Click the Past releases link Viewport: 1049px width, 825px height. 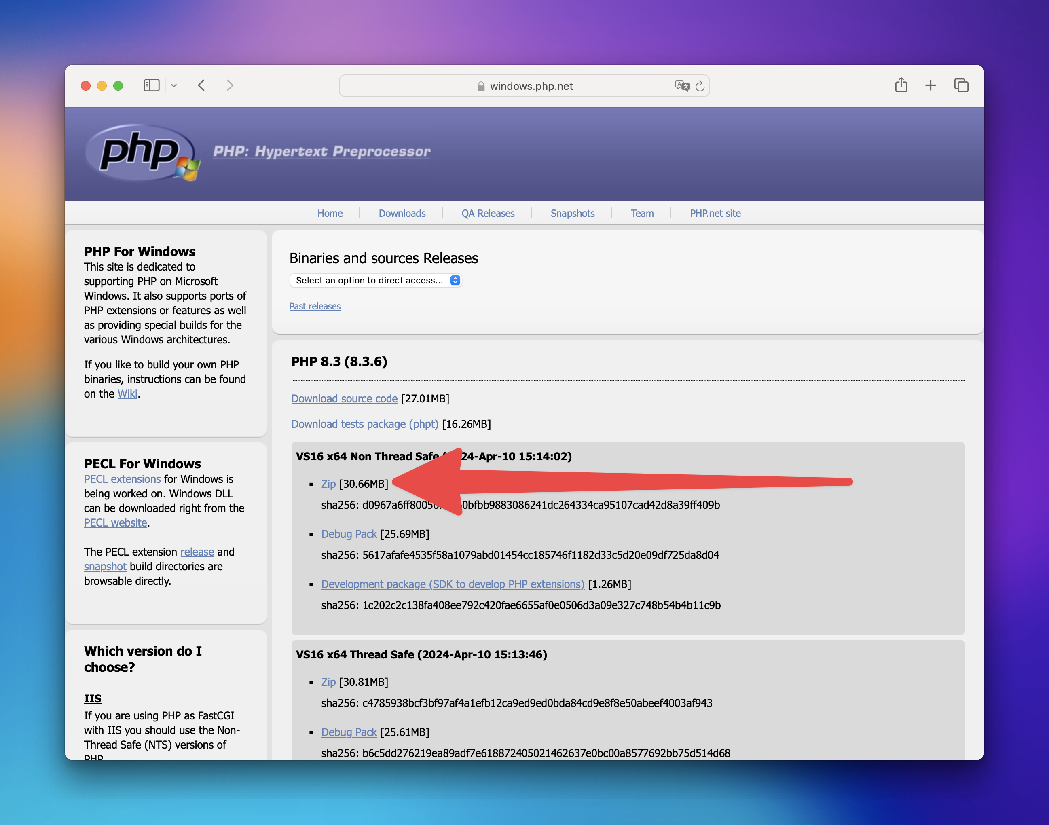coord(315,306)
